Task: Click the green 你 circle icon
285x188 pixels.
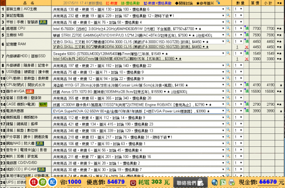Action: [43, 182]
